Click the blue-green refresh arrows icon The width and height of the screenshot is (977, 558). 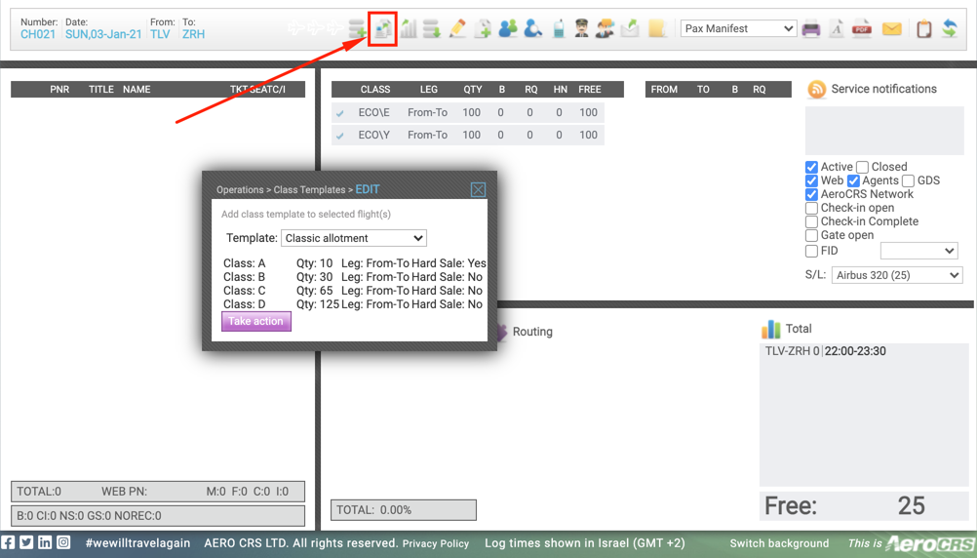[x=950, y=28]
